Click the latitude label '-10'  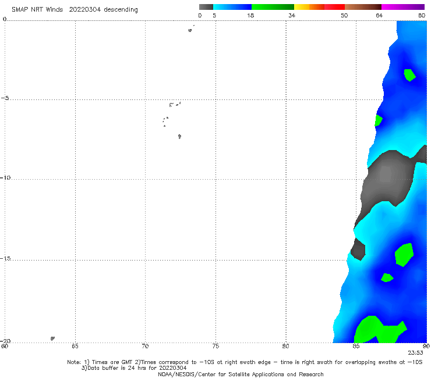click(x=5, y=177)
